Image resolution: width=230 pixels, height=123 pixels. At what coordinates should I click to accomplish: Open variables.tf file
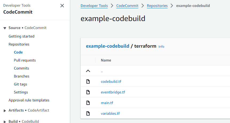(x=110, y=113)
